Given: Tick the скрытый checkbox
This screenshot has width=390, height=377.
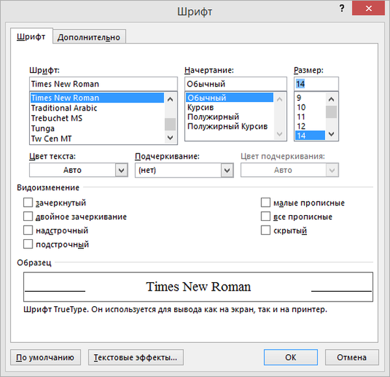Looking at the screenshot, I should coord(266,230).
